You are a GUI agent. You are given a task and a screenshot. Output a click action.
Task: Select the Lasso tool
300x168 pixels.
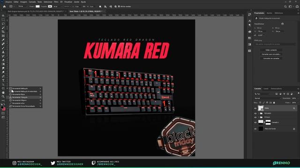tap(3, 24)
